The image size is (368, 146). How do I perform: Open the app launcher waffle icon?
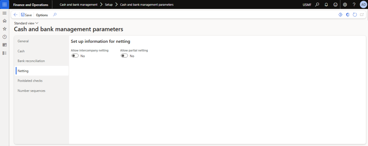point(4,4)
